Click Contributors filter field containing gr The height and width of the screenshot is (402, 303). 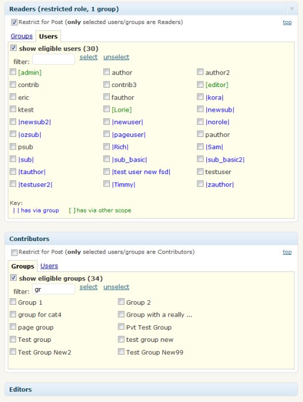[x=54, y=289]
